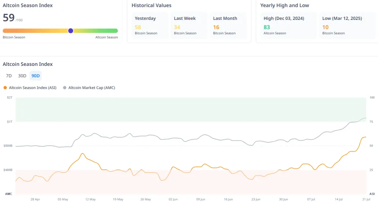This screenshot has height=205, width=378.
Task: Click the gray AMC legend dot
Action: tap(65, 88)
